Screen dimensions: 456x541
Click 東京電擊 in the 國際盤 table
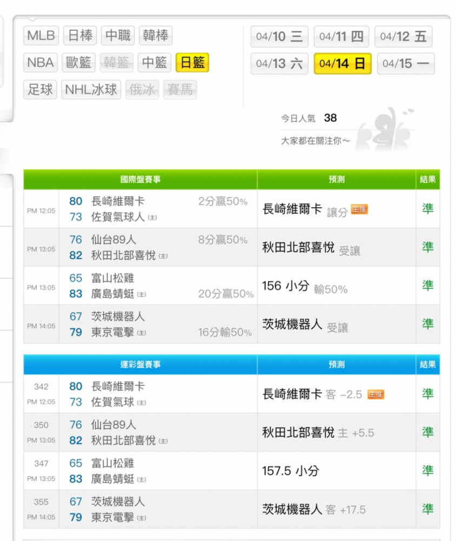pos(113,332)
